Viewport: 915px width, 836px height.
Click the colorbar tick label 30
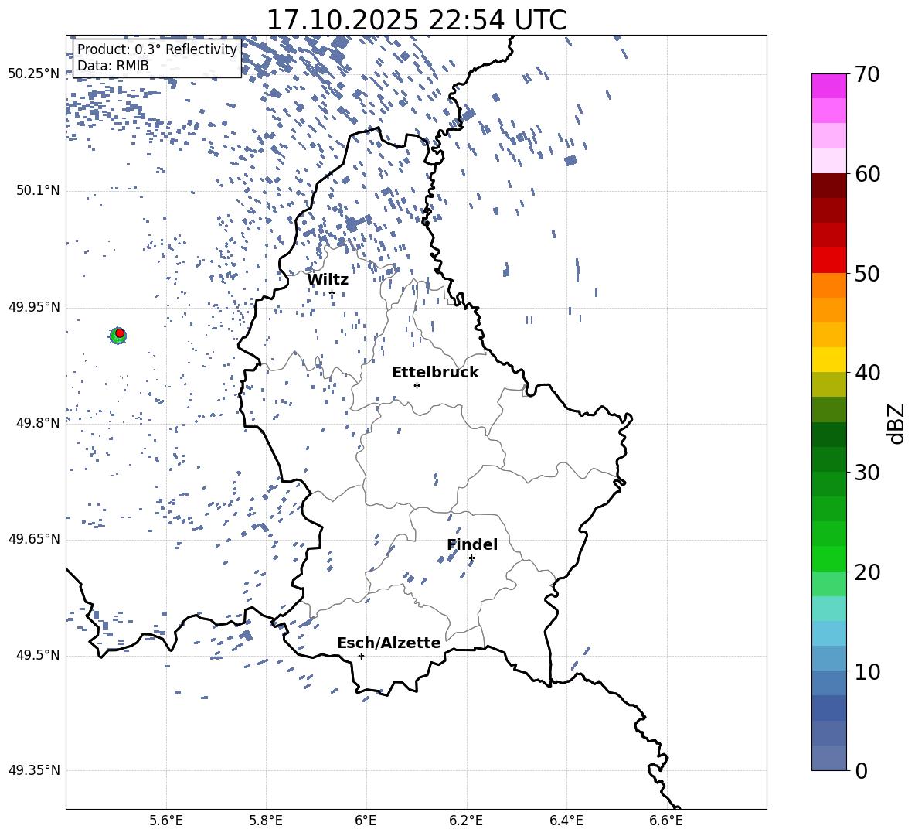[x=867, y=473]
